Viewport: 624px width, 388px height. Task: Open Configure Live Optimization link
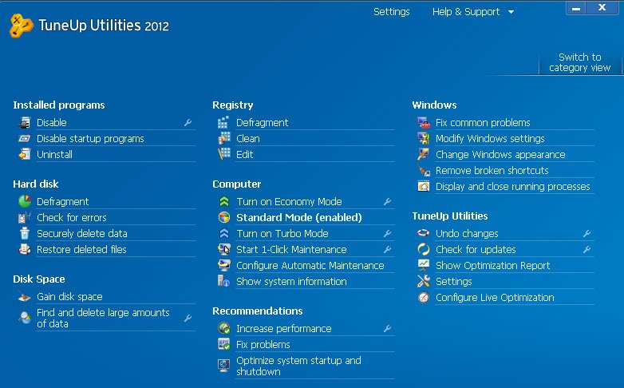(495, 297)
